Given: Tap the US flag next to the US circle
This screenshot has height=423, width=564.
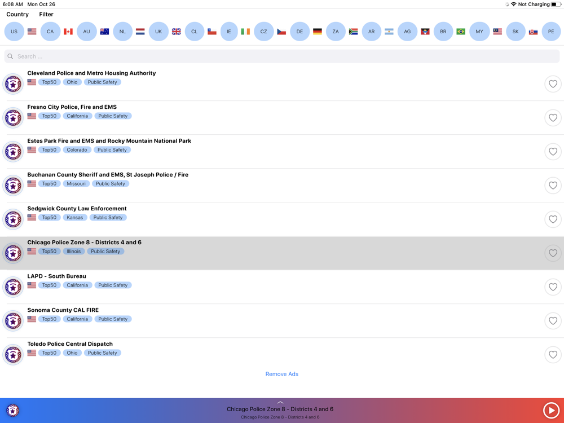Looking at the screenshot, I should (32, 32).
